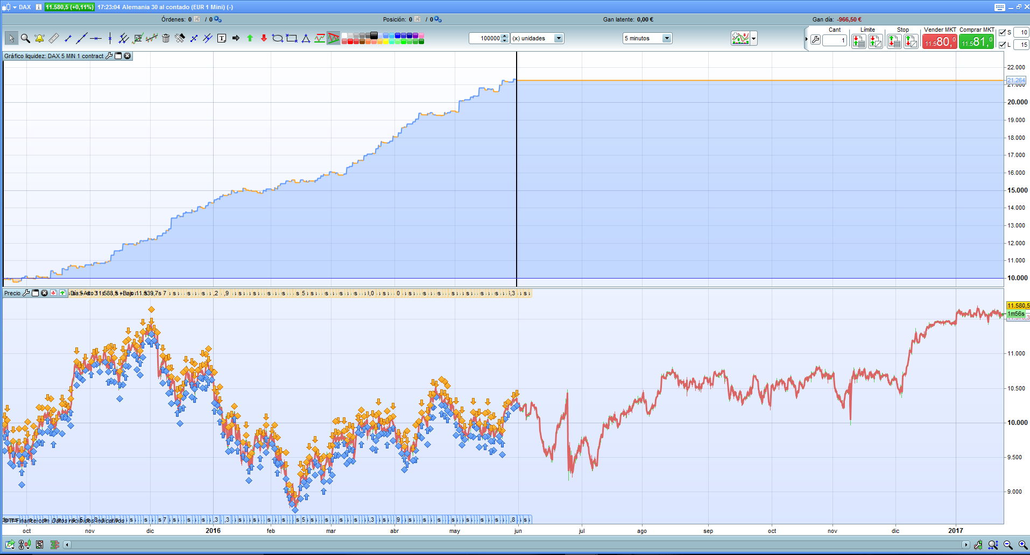Create an alert with the bell icon
The image size is (1030, 555).
point(39,38)
